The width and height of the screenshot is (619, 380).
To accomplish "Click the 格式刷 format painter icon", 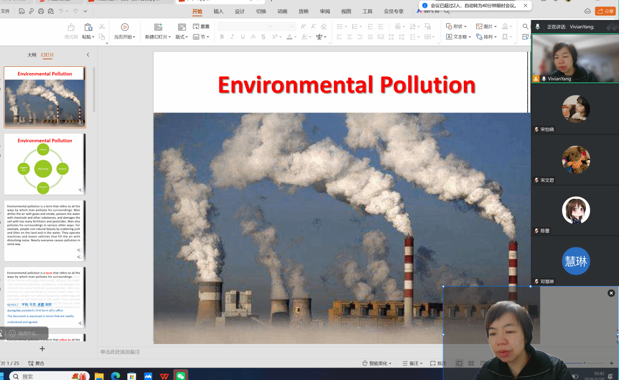I will [71, 27].
